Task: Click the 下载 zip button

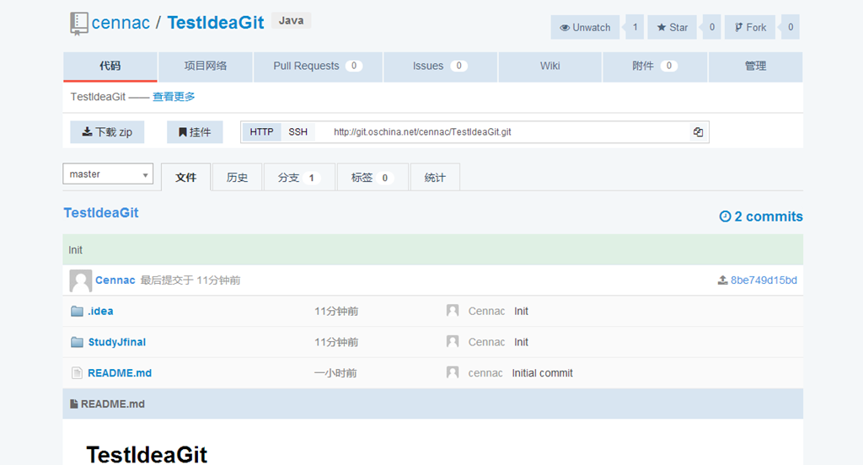Action: coord(107,132)
